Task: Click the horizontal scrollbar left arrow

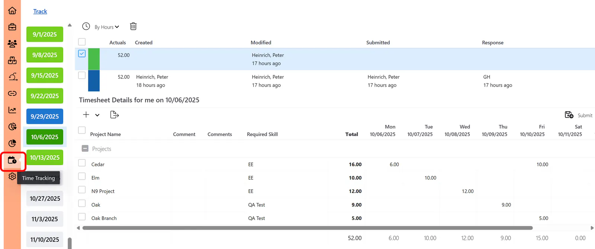Action: pos(78,228)
